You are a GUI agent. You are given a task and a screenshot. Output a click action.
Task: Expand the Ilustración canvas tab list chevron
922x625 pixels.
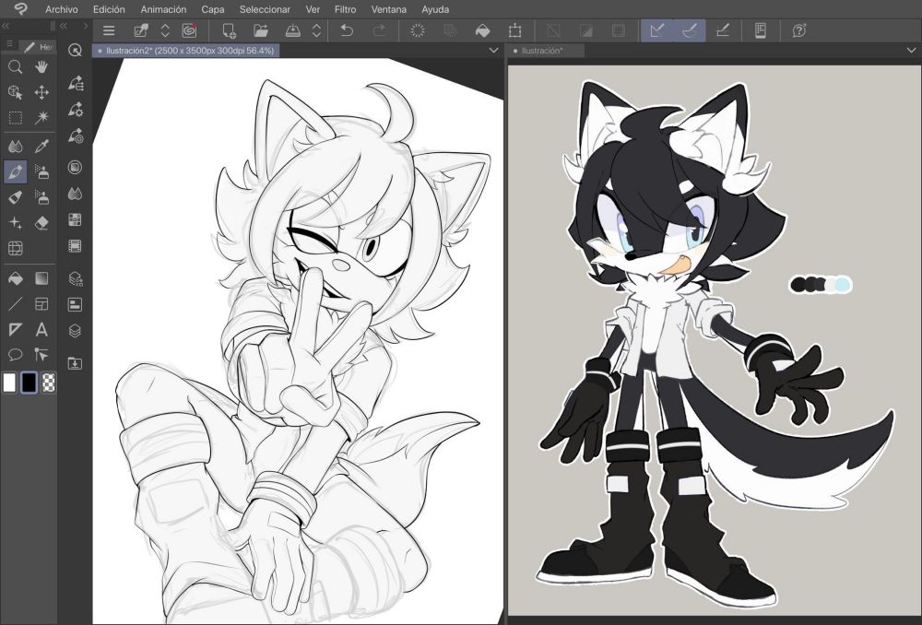912,51
